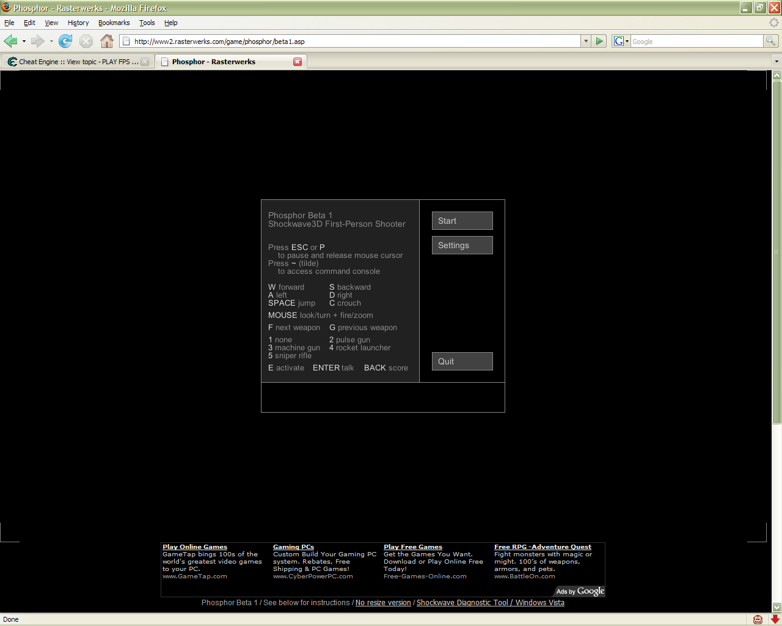Open the list all tabs dropdown
The height and width of the screenshot is (626, 782).
point(777,61)
